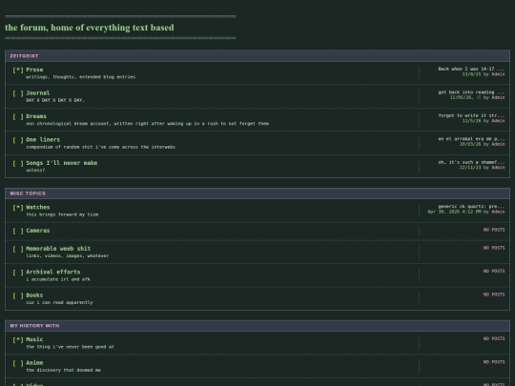
Task: Click description 'DAY X DAY X DAY X DAY.'
Action: pyautogui.click(x=55, y=100)
